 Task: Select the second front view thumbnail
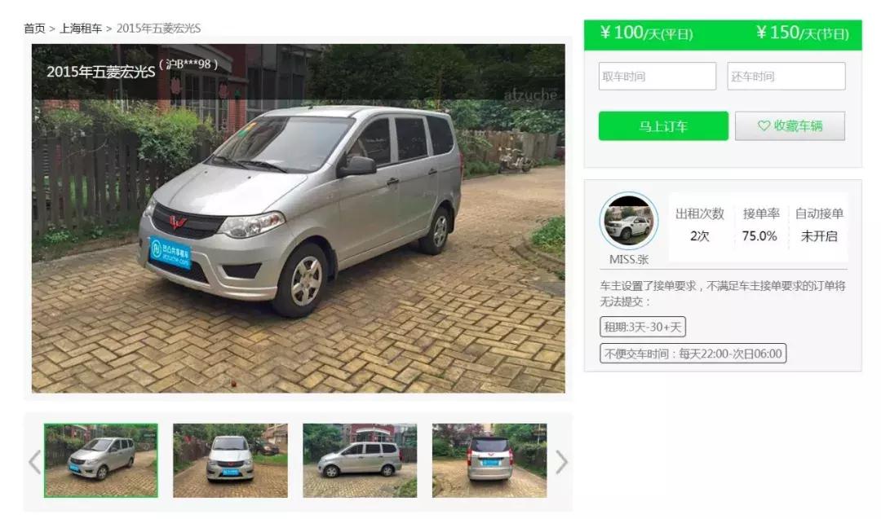[x=230, y=460]
